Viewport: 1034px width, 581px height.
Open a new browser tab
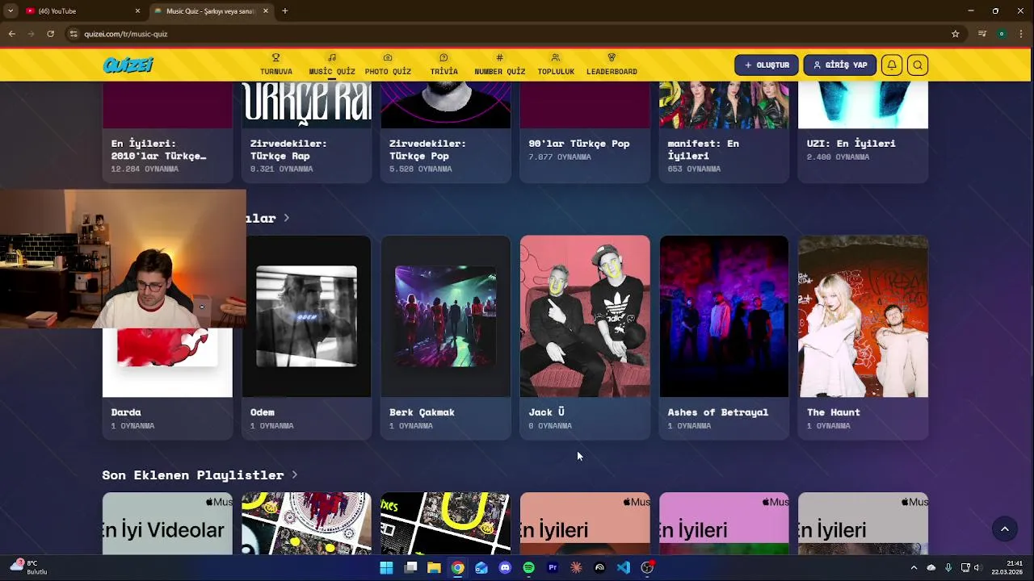coord(285,11)
